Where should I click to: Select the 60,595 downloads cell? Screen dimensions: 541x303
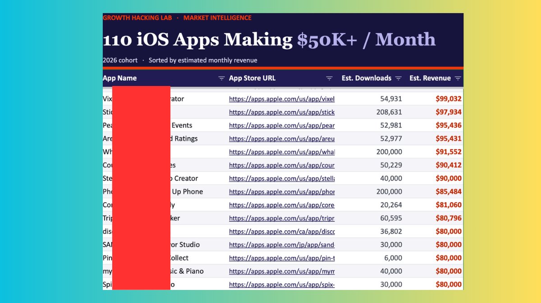tap(391, 218)
